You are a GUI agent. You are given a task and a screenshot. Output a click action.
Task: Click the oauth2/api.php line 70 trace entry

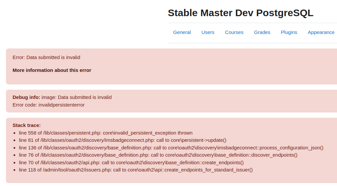(x=131, y=163)
